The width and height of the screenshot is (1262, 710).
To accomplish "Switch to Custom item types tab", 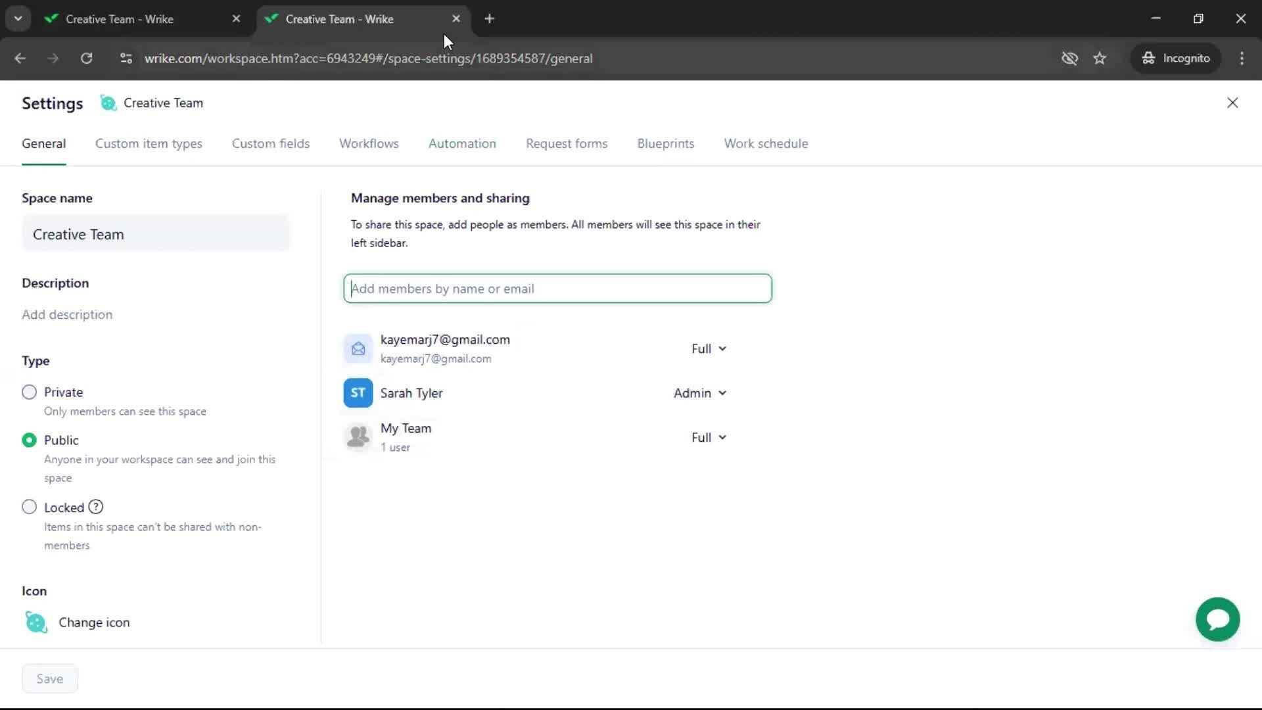I will (x=149, y=144).
